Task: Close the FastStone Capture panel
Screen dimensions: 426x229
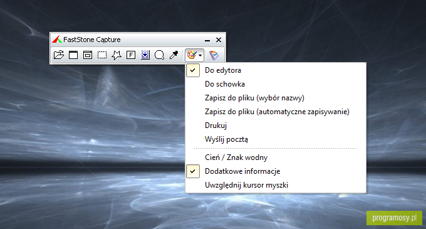Action: 219,40
